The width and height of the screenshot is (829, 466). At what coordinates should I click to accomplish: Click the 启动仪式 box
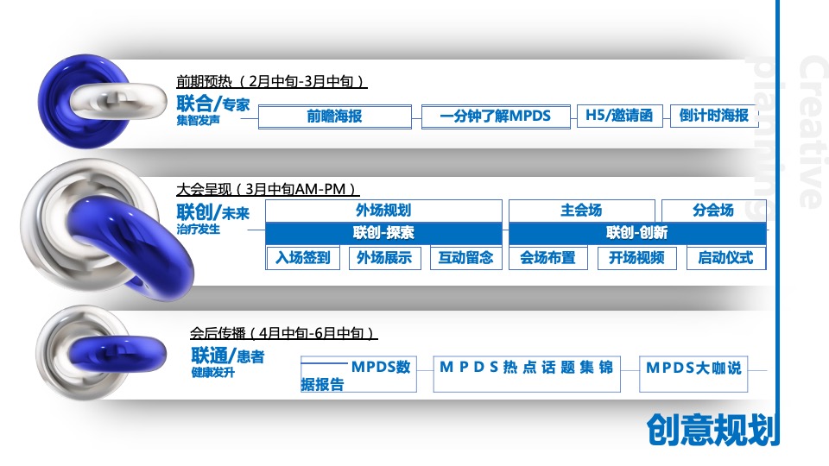[726, 258]
